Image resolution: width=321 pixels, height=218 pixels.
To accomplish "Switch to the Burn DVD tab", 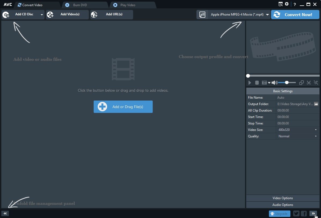I will [80, 5].
